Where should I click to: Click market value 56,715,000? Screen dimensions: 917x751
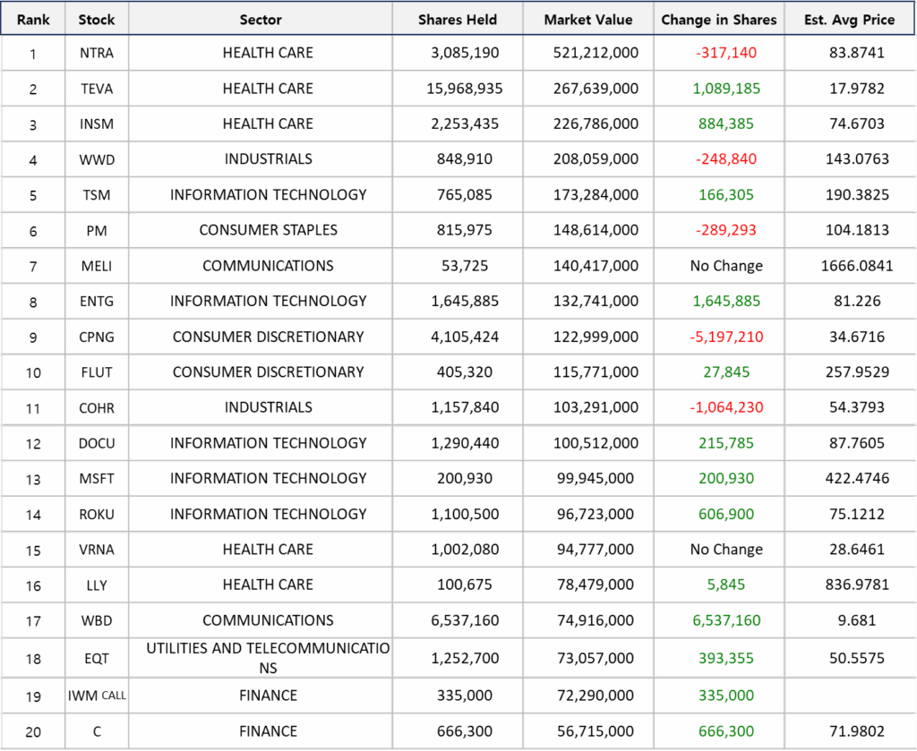tap(596, 731)
